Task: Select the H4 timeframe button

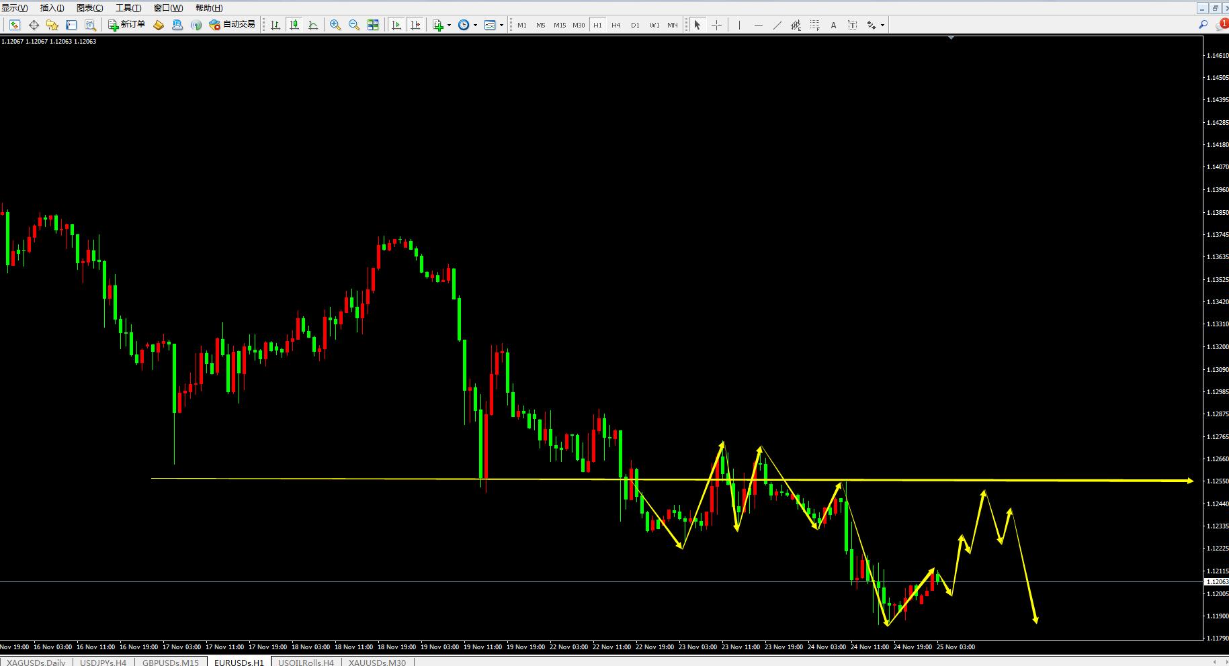Action: [x=616, y=25]
